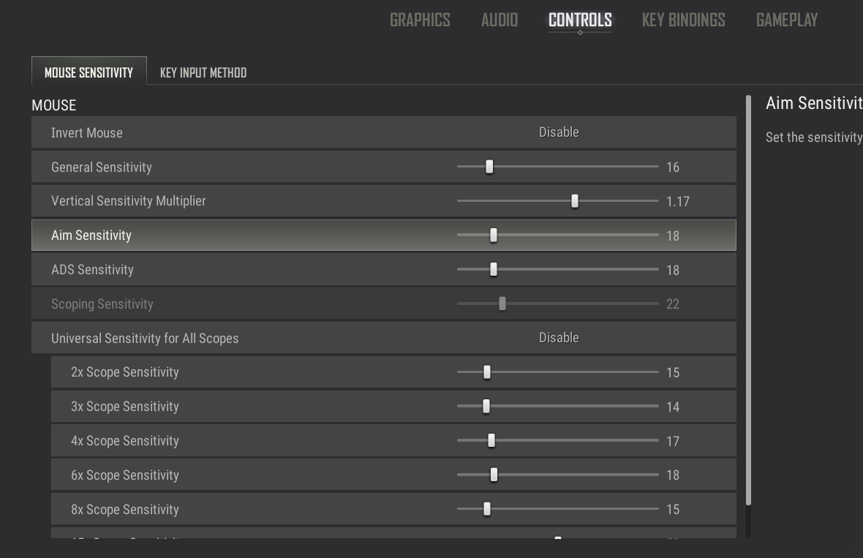Open the Audio settings tab
The width and height of the screenshot is (863, 558).
pyautogui.click(x=500, y=20)
